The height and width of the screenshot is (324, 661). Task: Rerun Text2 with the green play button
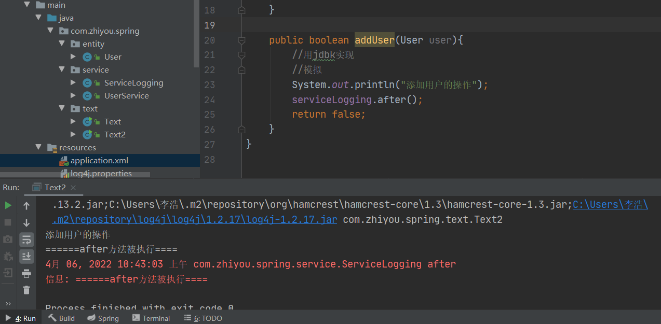point(8,205)
